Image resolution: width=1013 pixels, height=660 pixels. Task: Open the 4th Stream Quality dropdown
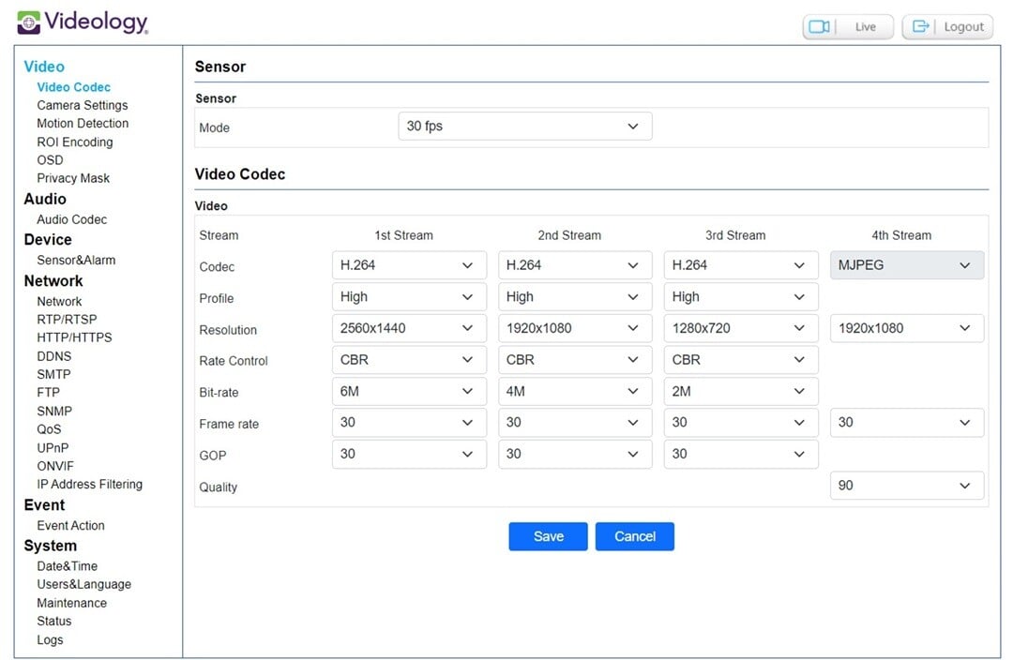click(906, 486)
